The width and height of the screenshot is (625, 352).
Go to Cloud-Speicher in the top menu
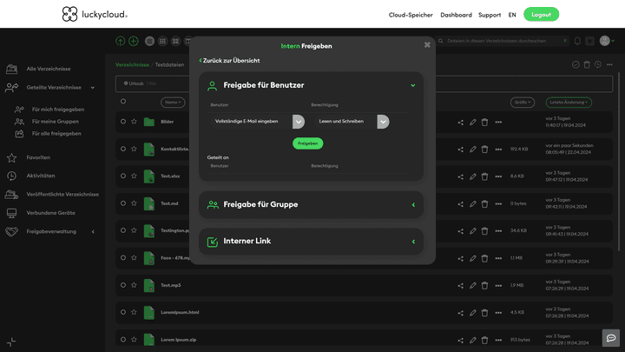pos(411,15)
